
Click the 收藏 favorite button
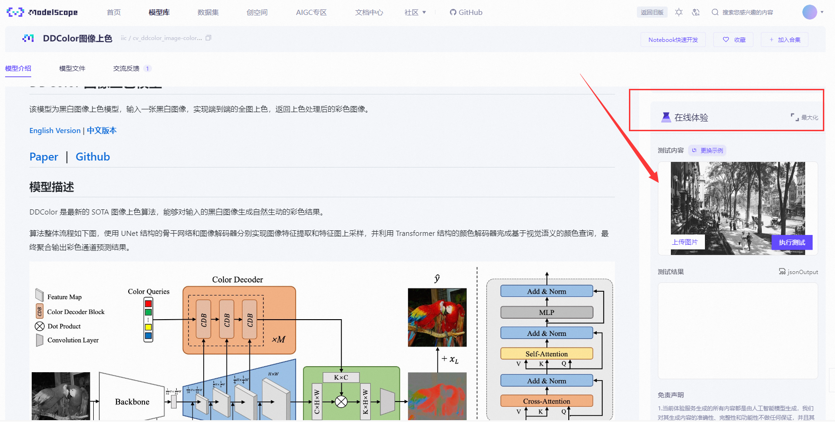pos(733,40)
